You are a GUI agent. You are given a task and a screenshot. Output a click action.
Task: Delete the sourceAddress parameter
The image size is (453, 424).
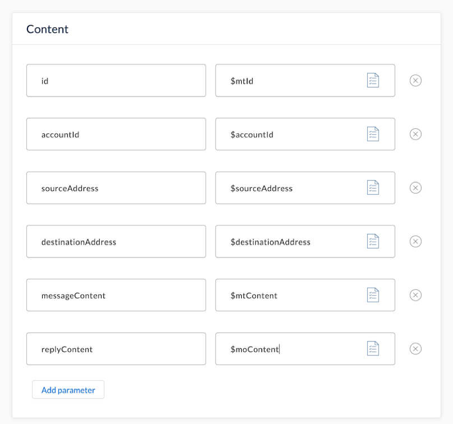click(415, 188)
